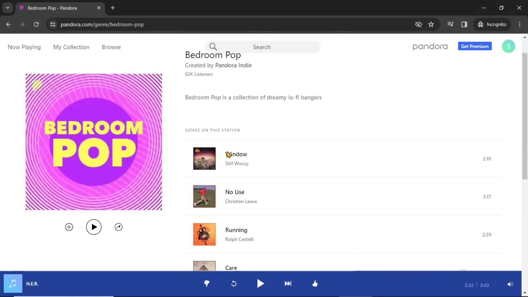
Task: Click the thumbs up icon to like
Action: 315,284
